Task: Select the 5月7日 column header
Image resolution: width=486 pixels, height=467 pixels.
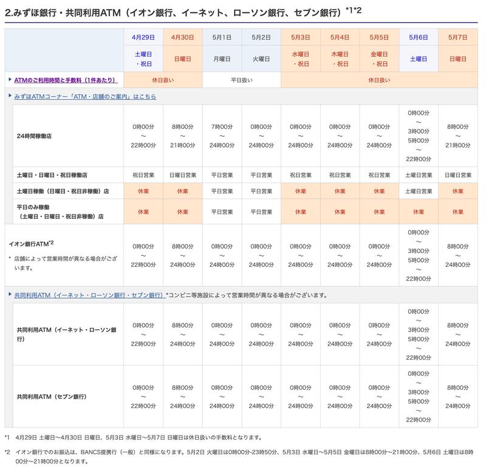Action: 458,37
